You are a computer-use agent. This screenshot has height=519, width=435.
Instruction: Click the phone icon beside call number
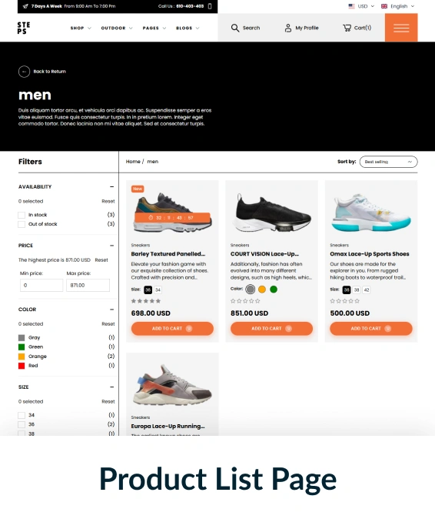pos(210,6)
